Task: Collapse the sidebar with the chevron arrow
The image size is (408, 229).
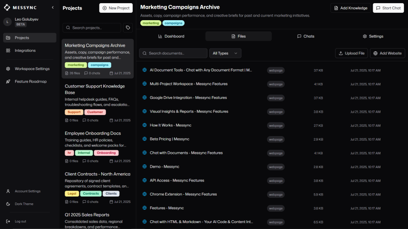Action: point(53,7)
